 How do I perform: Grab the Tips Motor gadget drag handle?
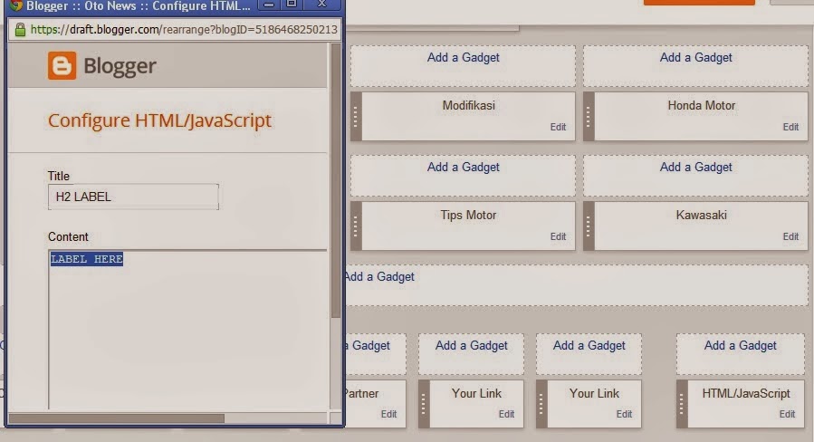356,226
